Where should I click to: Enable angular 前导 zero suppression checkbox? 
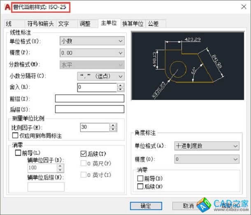(140, 179)
